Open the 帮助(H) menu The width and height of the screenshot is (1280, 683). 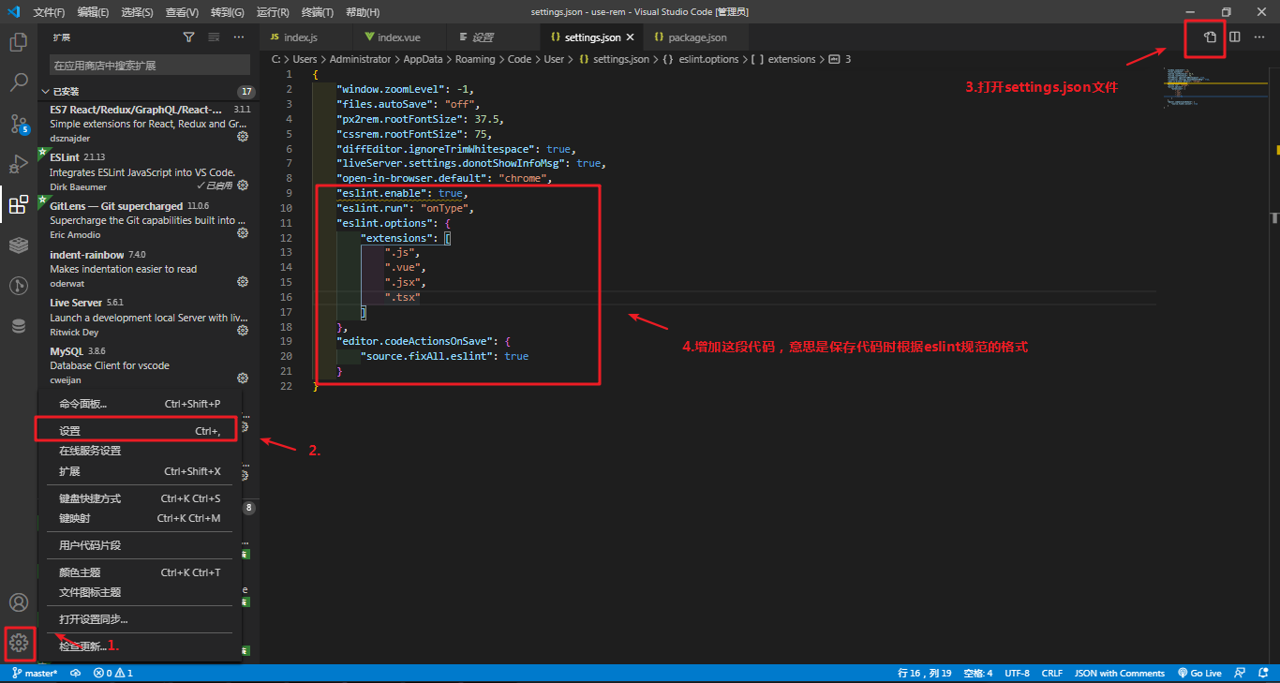point(363,12)
